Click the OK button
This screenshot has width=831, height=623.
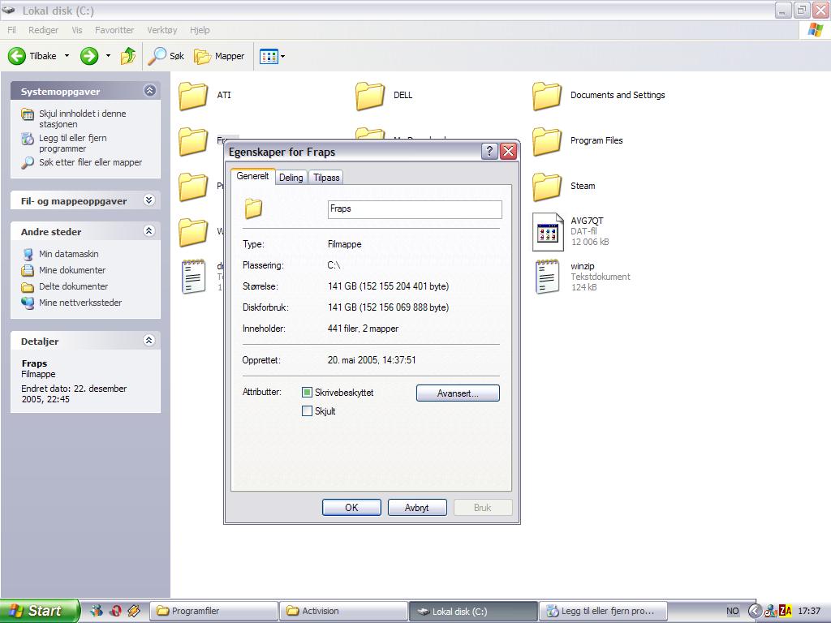351,508
